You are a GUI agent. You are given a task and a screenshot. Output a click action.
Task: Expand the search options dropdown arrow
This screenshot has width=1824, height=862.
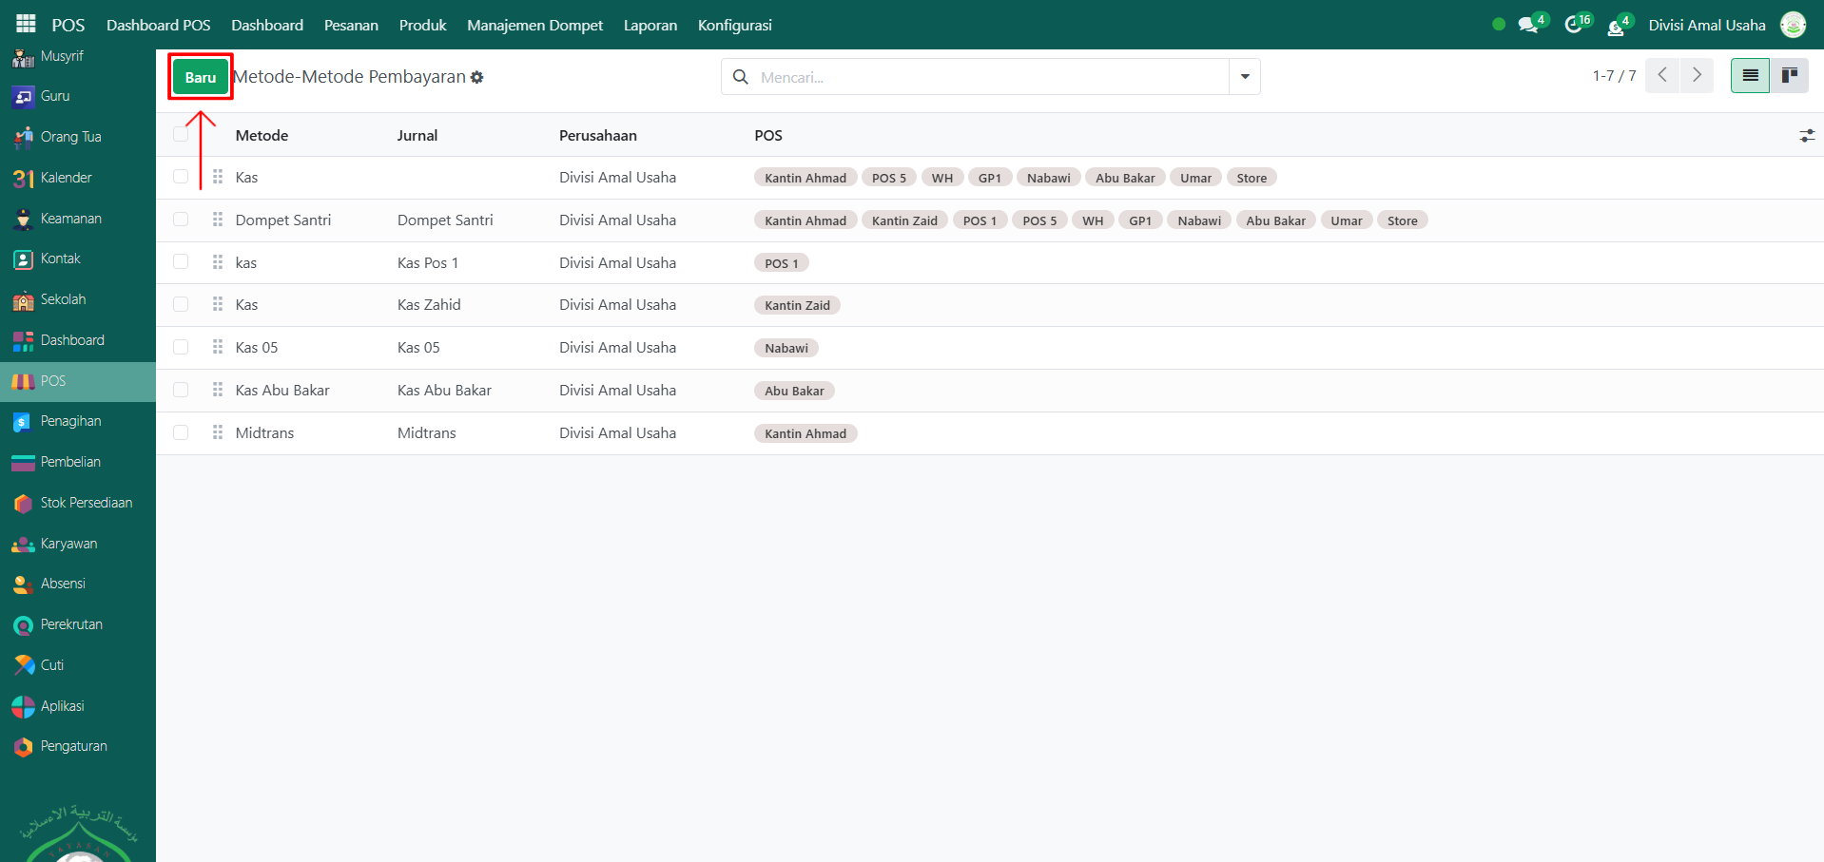1244,77
